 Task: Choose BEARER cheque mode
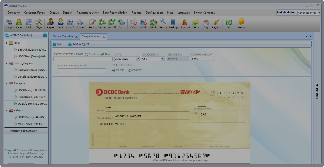(130, 70)
